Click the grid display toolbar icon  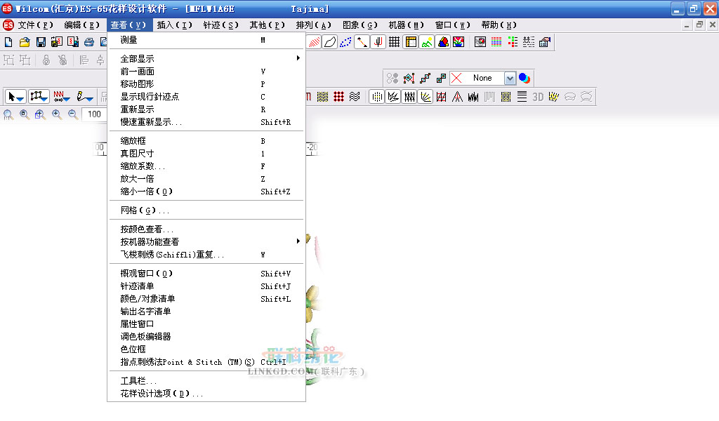point(395,42)
